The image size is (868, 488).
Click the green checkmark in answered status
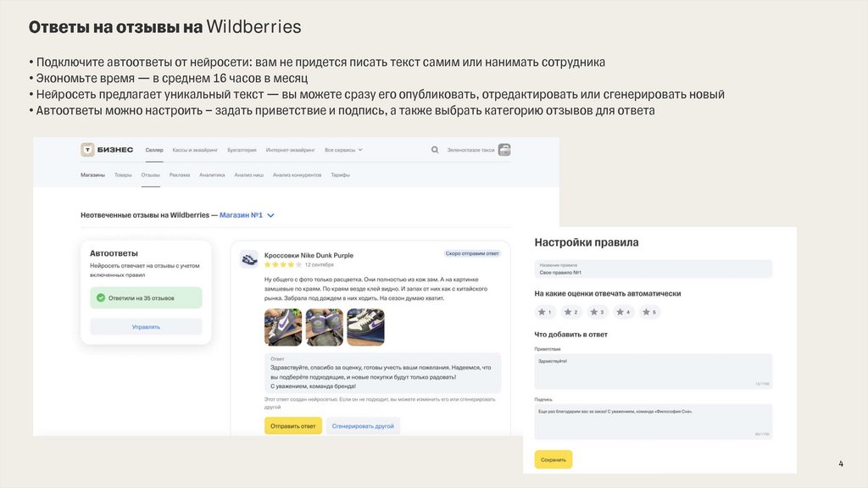pyautogui.click(x=101, y=298)
